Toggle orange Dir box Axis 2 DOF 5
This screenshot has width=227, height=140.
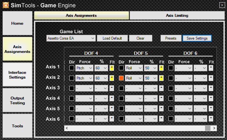121,78
